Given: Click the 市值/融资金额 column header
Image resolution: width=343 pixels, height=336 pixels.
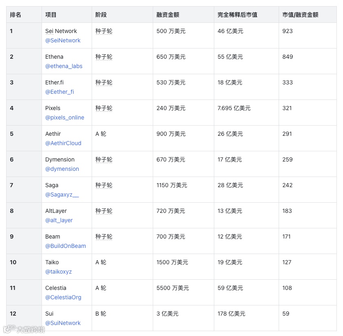Looking at the screenshot, I should pyautogui.click(x=300, y=15).
